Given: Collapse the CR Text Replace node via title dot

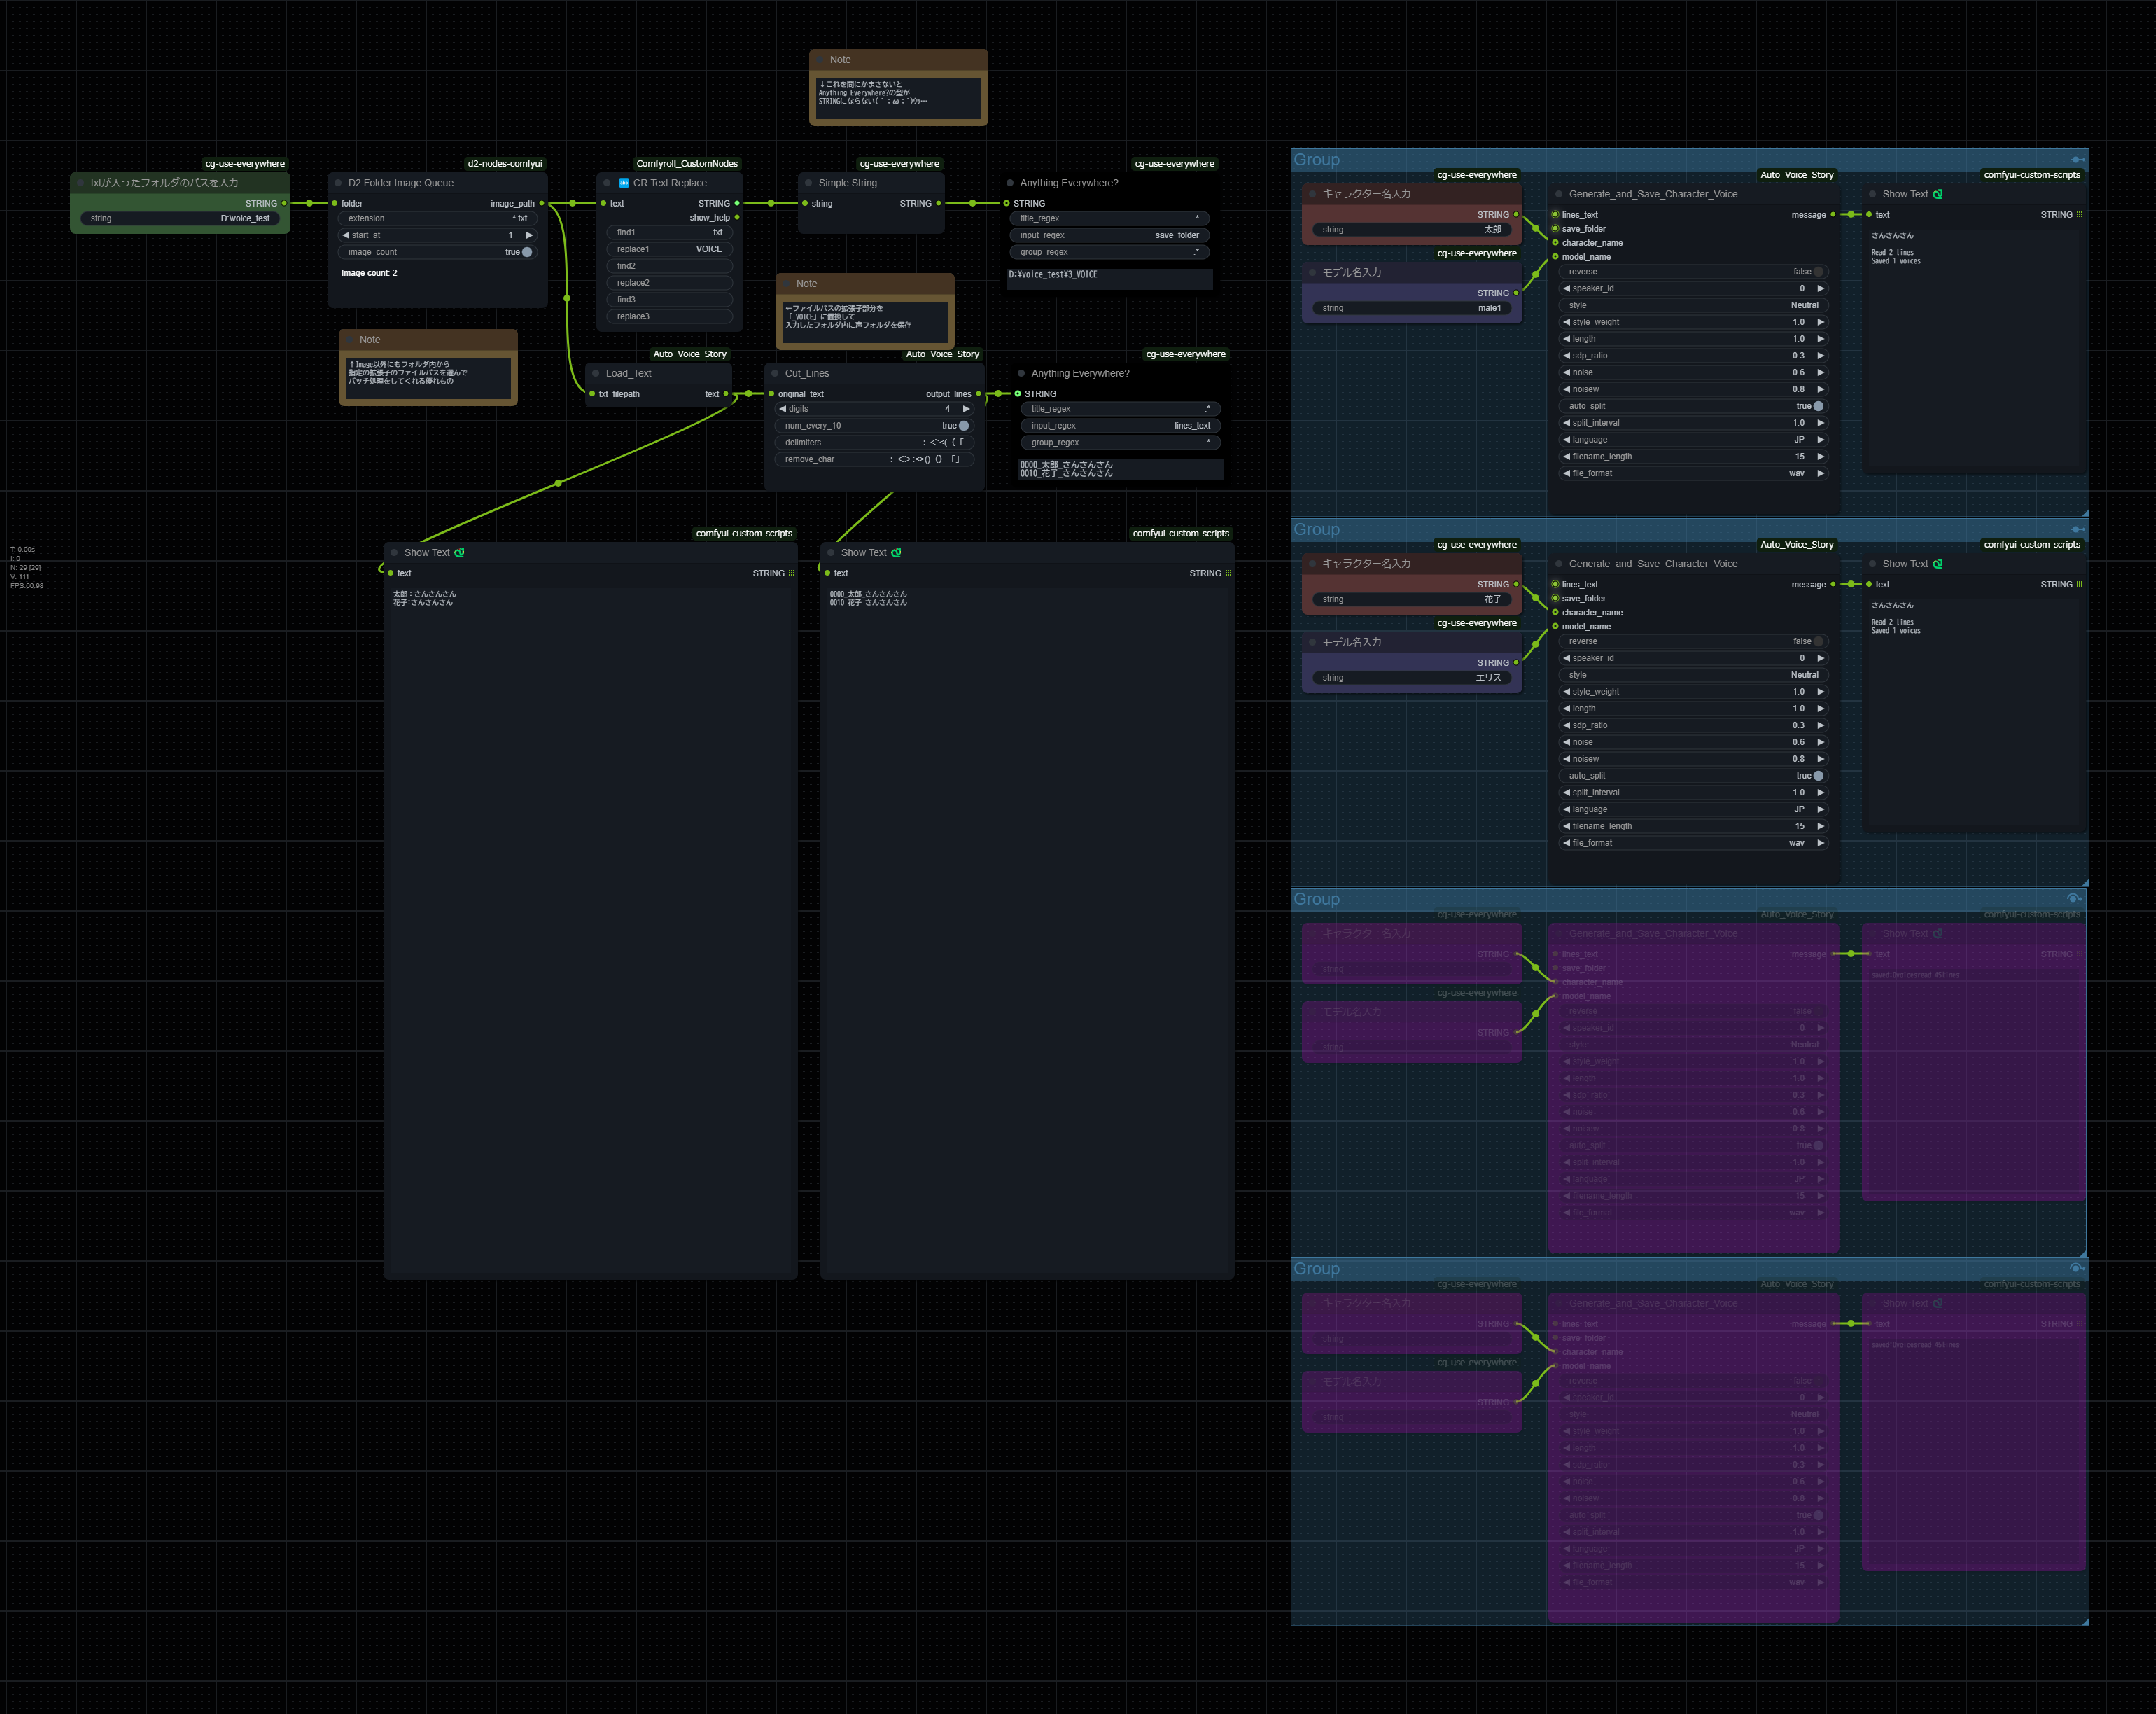Looking at the screenshot, I should (x=607, y=183).
